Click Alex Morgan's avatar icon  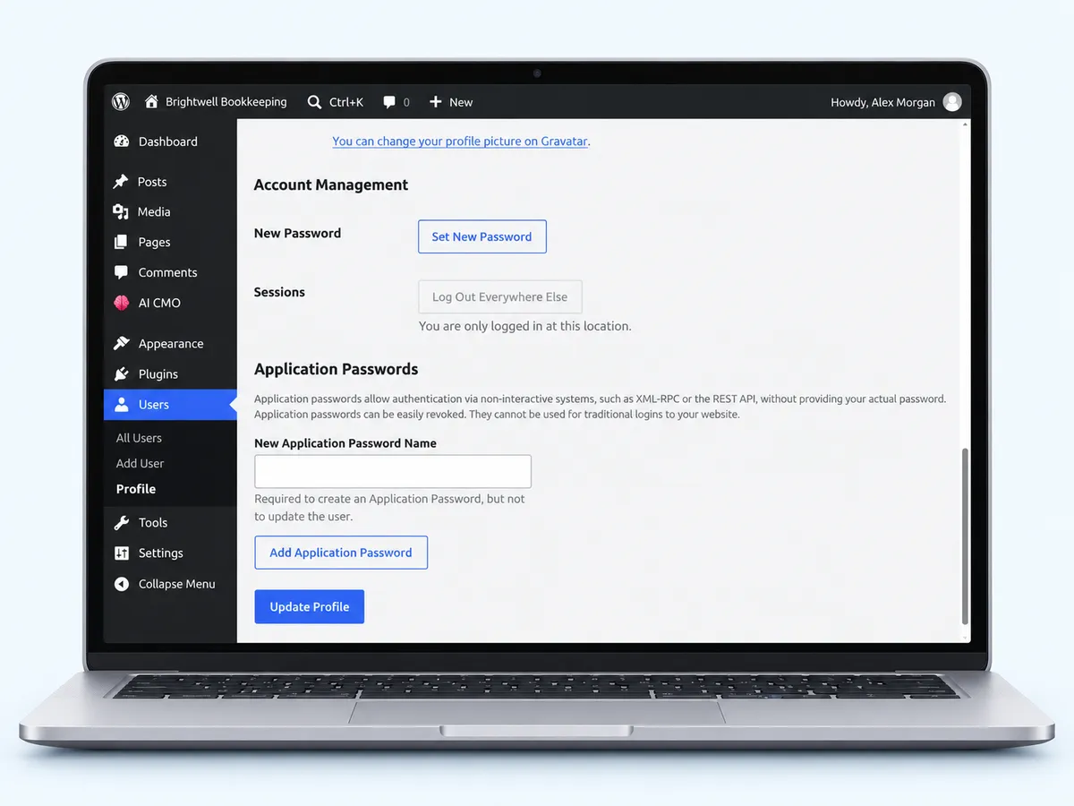[x=952, y=102]
